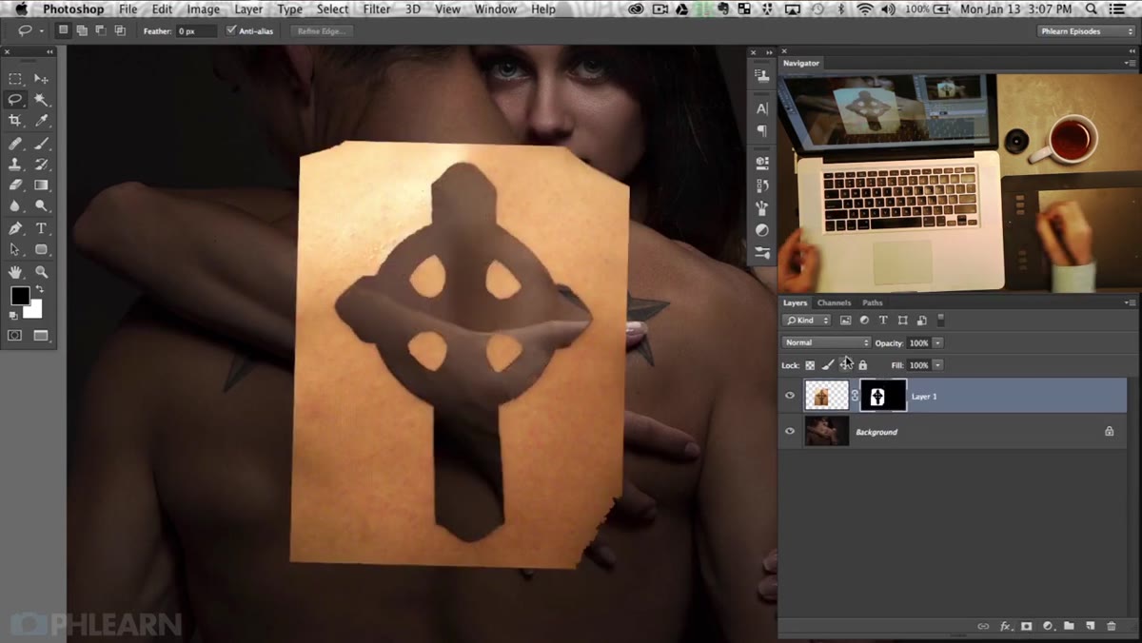Select the Path Selection tool
Viewport: 1142px width, 643px height.
[15, 249]
